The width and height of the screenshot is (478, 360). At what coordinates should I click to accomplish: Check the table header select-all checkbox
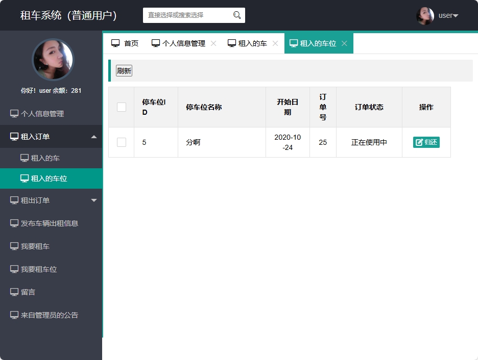(121, 107)
